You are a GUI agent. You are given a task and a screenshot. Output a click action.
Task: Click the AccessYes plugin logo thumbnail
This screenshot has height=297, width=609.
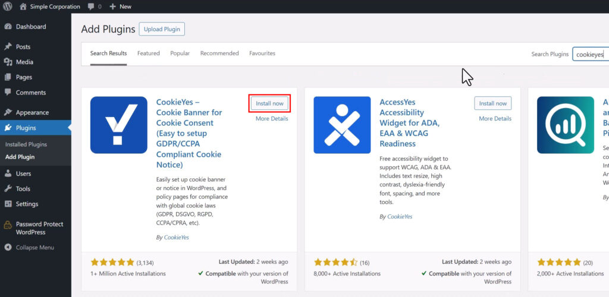[x=342, y=125]
